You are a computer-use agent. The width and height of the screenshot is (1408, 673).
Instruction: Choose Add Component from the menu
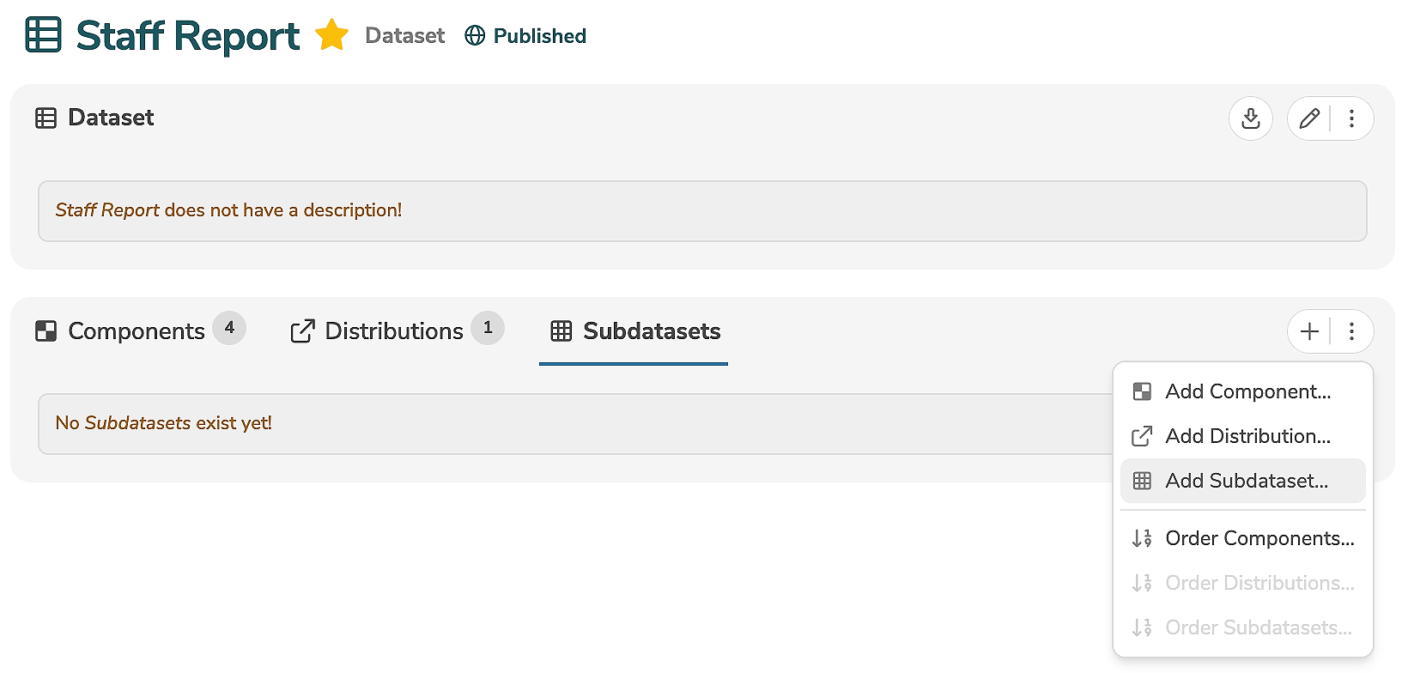coord(1247,391)
